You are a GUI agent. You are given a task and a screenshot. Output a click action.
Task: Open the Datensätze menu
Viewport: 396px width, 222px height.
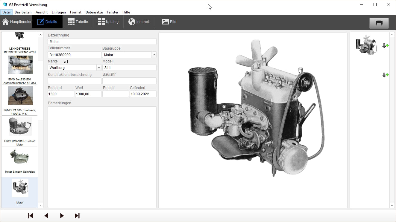[94, 12]
